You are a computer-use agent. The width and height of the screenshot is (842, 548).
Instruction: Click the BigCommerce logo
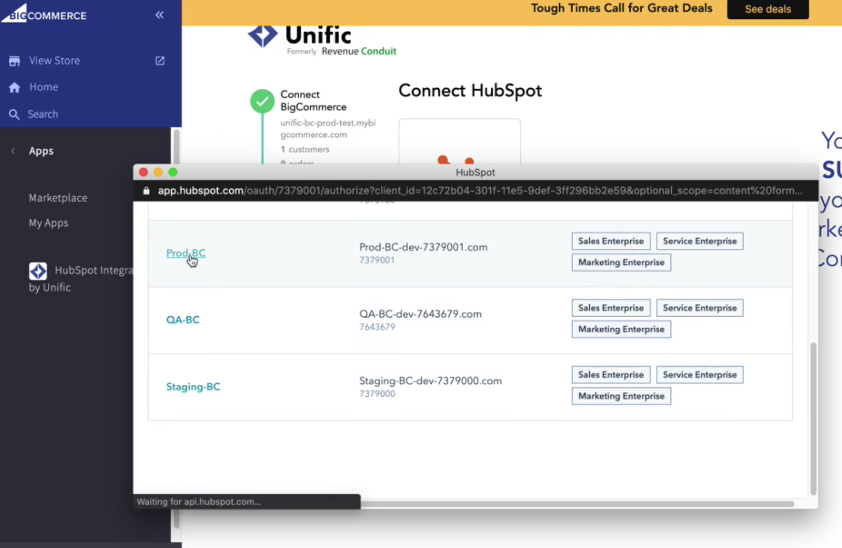coord(44,13)
